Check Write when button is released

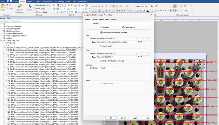pyautogui.click(x=101, y=61)
